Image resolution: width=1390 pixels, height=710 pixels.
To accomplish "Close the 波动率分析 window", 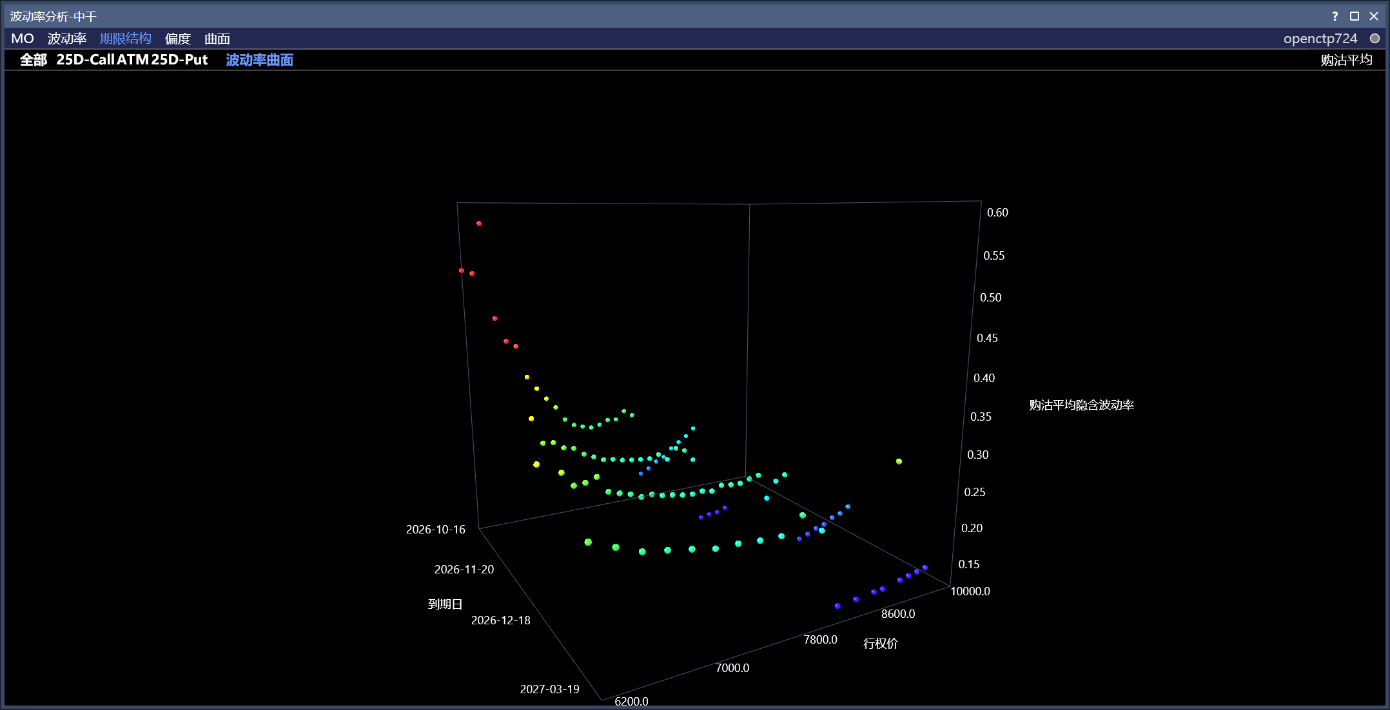I will pos(1374,16).
